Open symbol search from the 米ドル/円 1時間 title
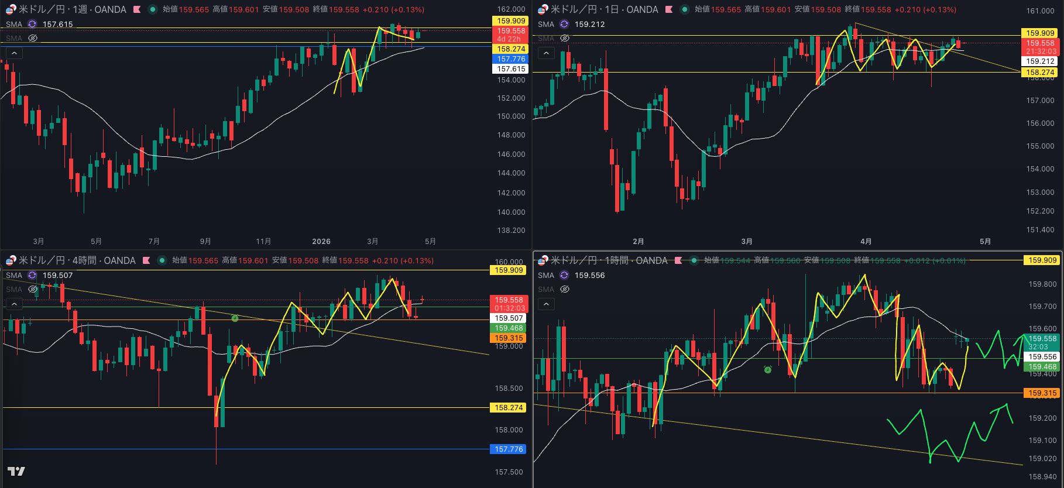 pyautogui.click(x=609, y=260)
